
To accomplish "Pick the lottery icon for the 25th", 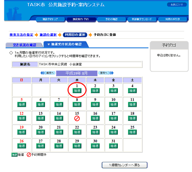I will tap(132, 132).
